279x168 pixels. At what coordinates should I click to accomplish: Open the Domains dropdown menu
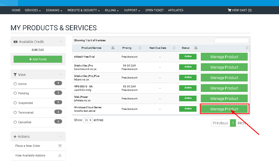(x=54, y=10)
